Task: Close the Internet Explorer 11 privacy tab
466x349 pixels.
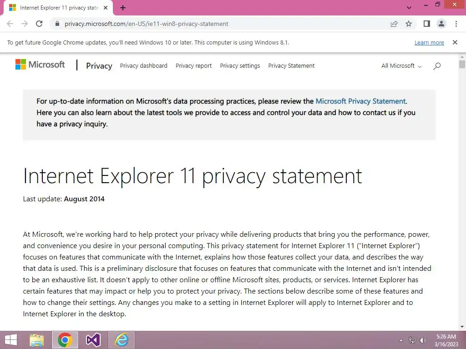Action: (x=106, y=8)
